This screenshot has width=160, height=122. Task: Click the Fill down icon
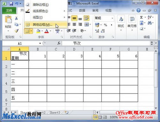point(141,23)
